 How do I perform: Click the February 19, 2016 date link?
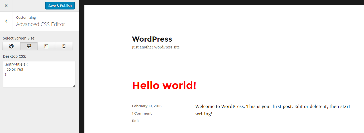[147, 106]
